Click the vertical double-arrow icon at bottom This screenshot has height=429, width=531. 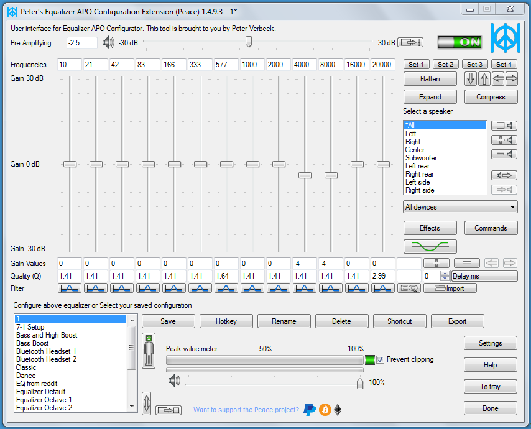147,404
